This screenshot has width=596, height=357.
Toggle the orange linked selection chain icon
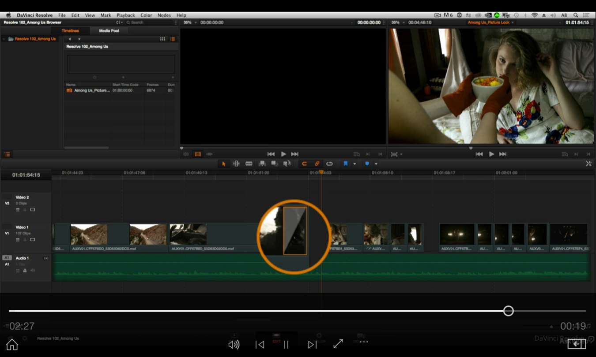coord(317,164)
